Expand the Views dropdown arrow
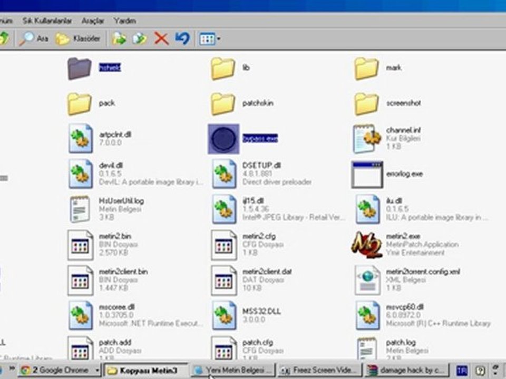 pyautogui.click(x=219, y=39)
